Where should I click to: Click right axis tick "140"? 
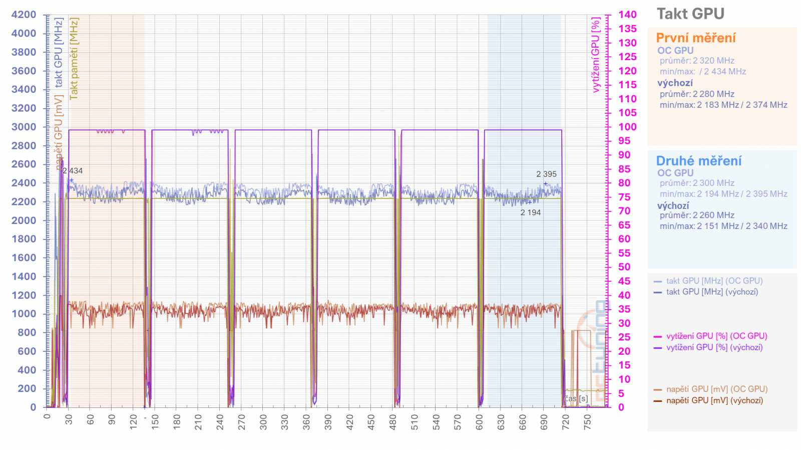(627, 15)
